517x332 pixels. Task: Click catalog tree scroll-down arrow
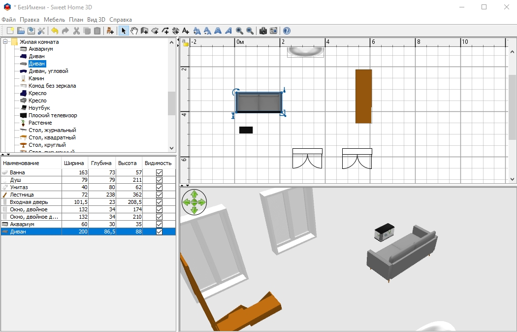point(171,148)
